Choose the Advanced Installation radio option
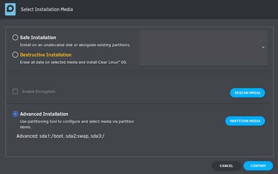Screen dimensions: 278x174 click(x=15, y=114)
